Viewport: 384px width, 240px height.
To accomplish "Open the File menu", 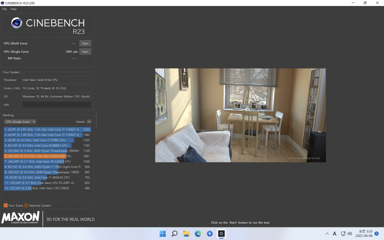I will [4, 9].
